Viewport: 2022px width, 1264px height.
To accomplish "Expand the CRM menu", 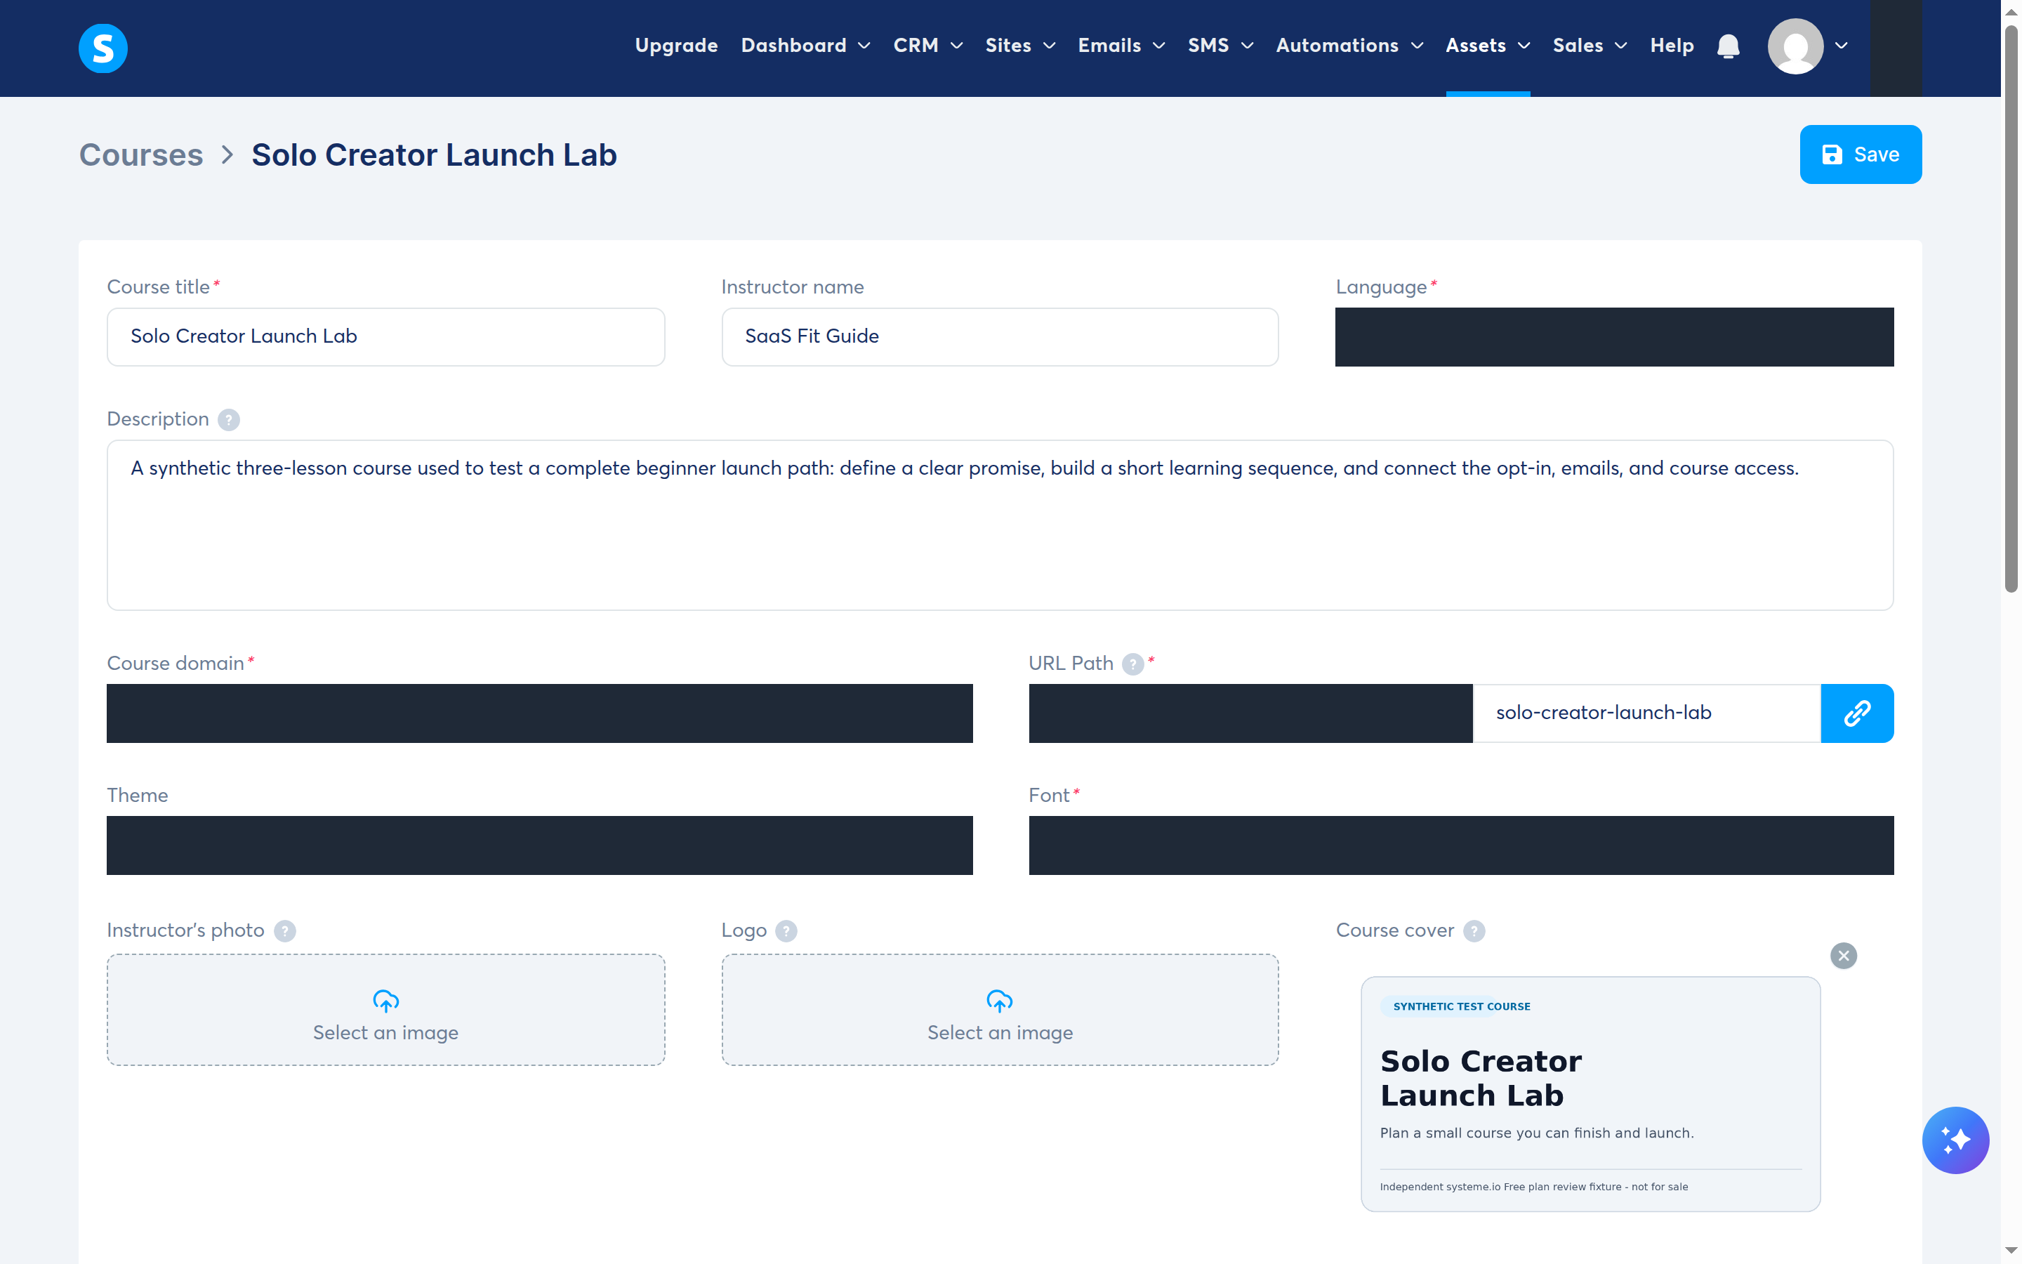I will (927, 46).
